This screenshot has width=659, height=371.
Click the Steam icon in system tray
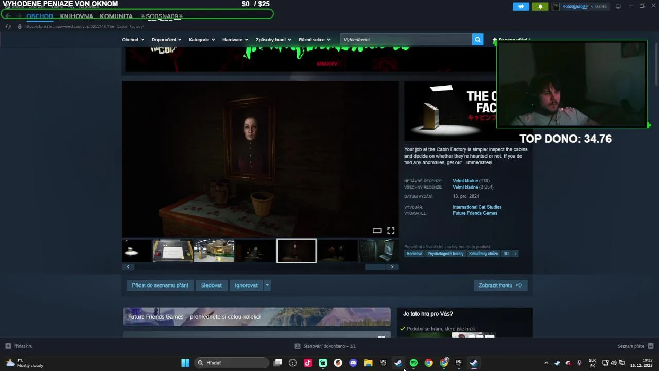pos(557,363)
